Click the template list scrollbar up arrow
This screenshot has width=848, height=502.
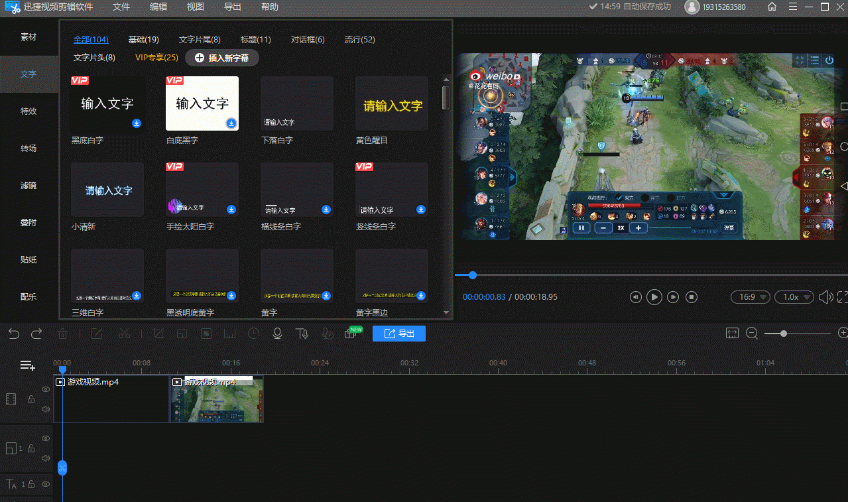(x=446, y=80)
